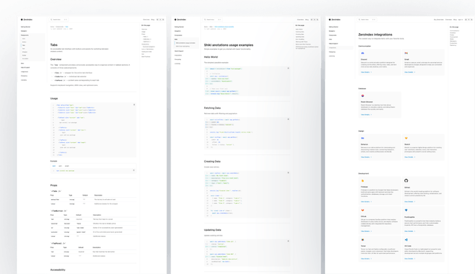
Task: Copy the Creating Data code block
Action: point(288,173)
